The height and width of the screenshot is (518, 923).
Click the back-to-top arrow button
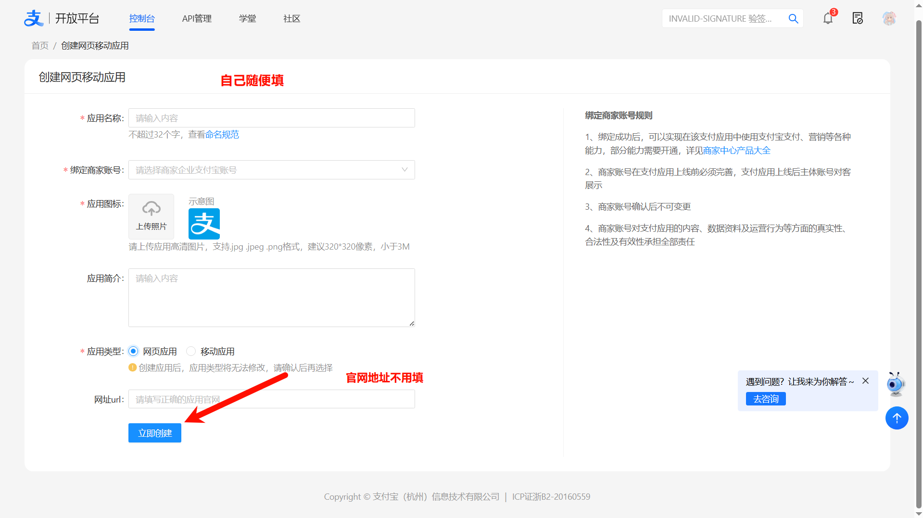pos(897,418)
